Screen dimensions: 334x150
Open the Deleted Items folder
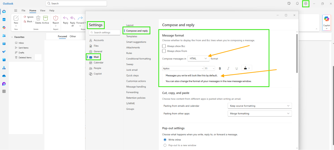pyautogui.click(x=25, y=58)
